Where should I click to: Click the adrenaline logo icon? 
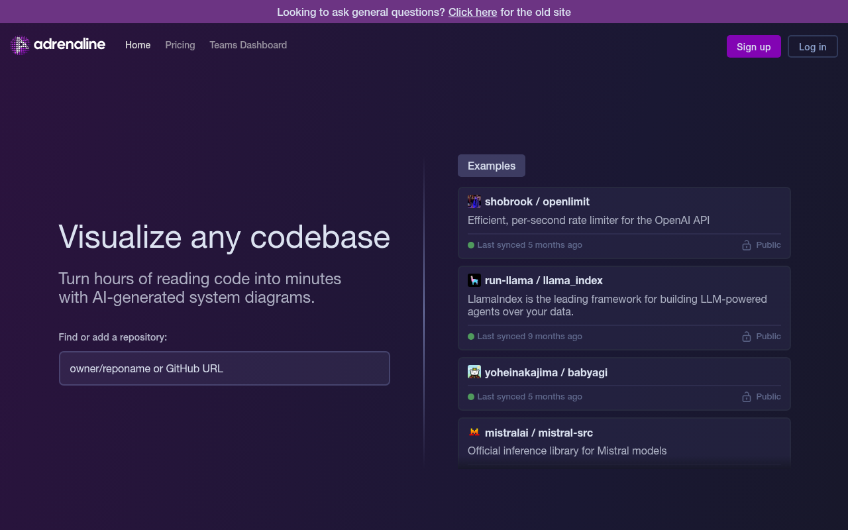[19, 44]
